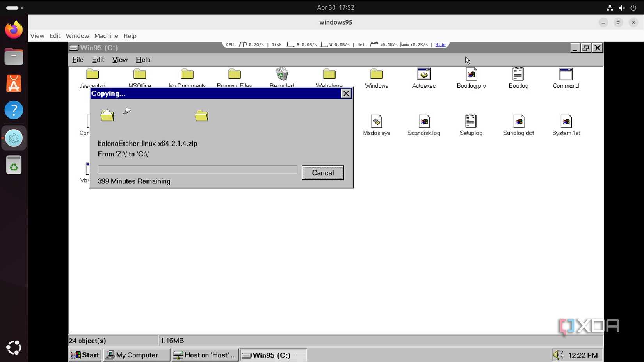
Task: Select the Recycled bin icon
Action: coord(282,74)
